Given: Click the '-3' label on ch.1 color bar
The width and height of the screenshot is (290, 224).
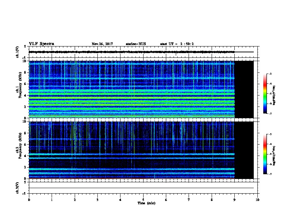Looking at the screenshot, I should [x=270, y=74].
